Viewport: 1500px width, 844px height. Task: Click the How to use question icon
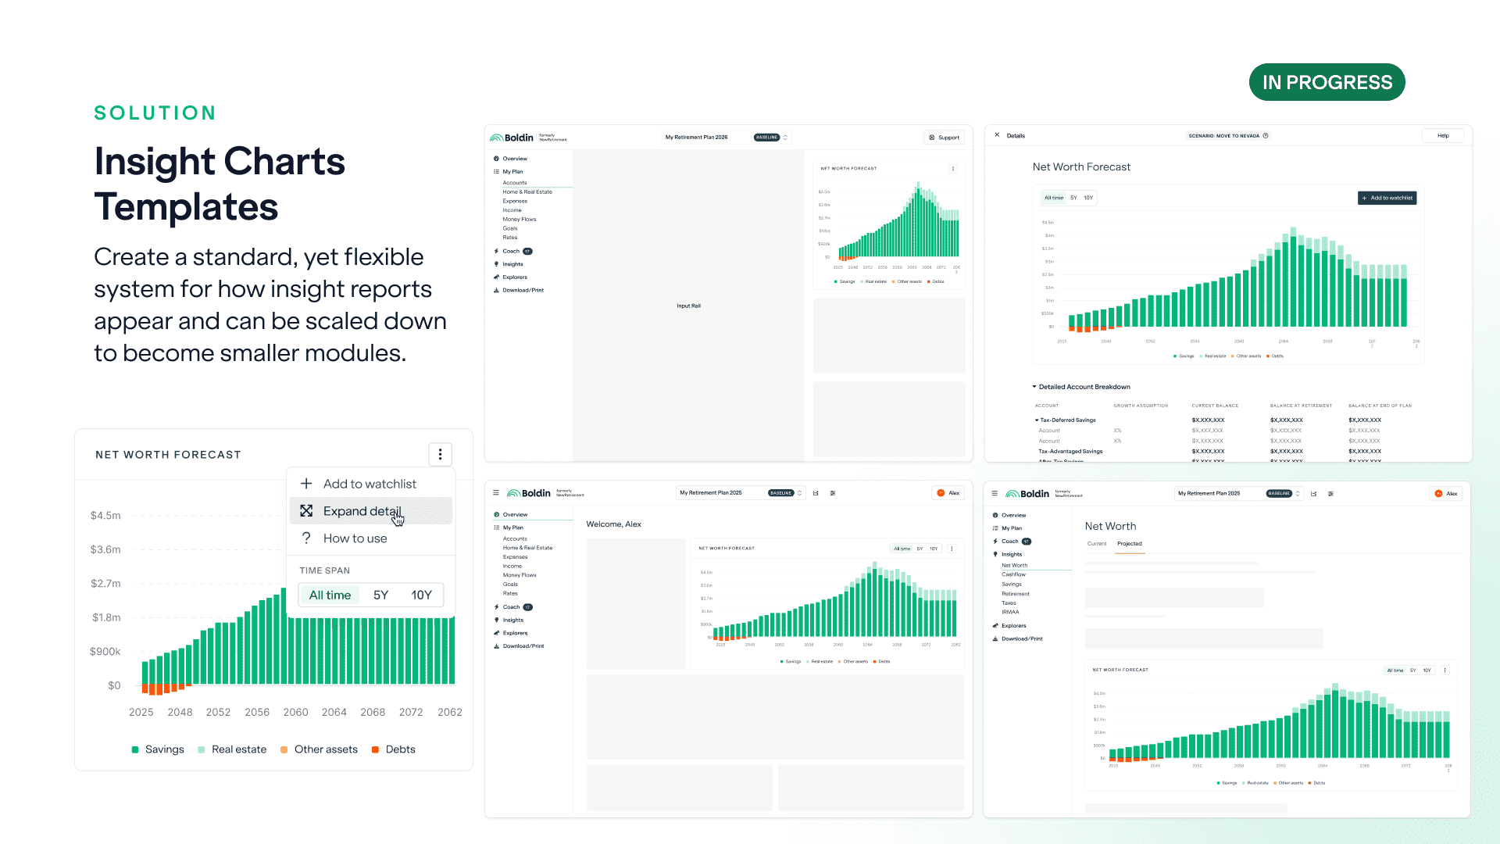pyautogui.click(x=306, y=538)
